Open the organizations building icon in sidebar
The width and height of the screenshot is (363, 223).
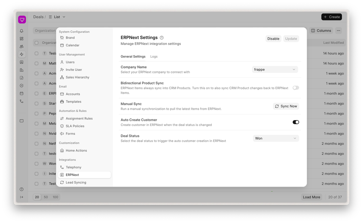pos(22,70)
